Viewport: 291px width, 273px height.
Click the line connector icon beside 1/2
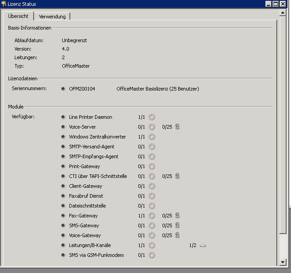coord(203,246)
